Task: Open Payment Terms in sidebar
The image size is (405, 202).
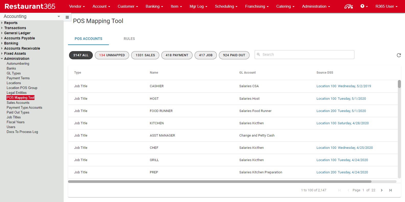Action: pos(18,78)
